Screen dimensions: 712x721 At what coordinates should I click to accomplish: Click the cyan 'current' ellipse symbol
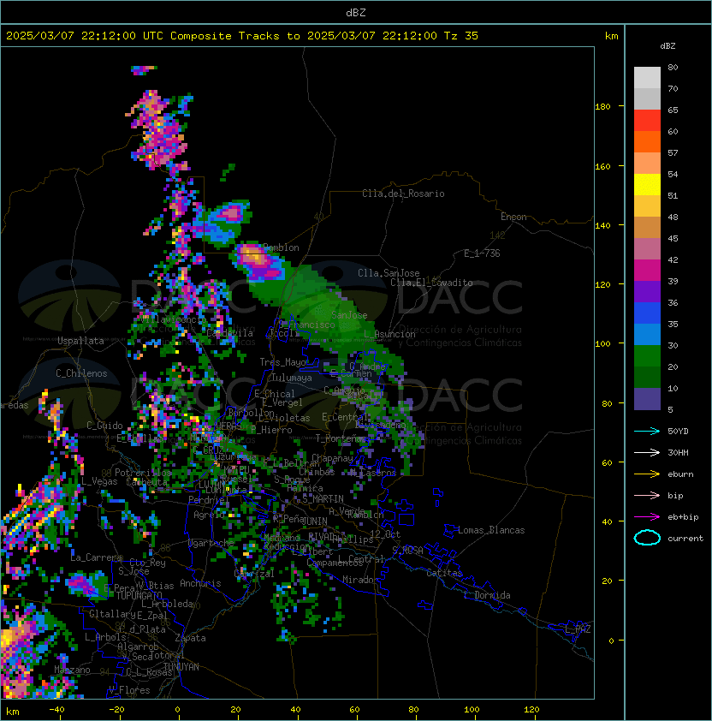coord(647,538)
